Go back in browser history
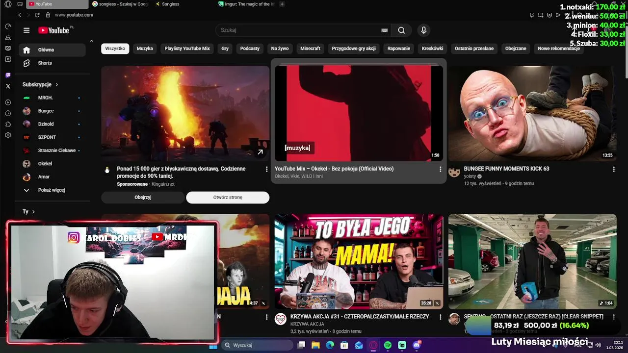The width and height of the screenshot is (628, 353). point(20,15)
